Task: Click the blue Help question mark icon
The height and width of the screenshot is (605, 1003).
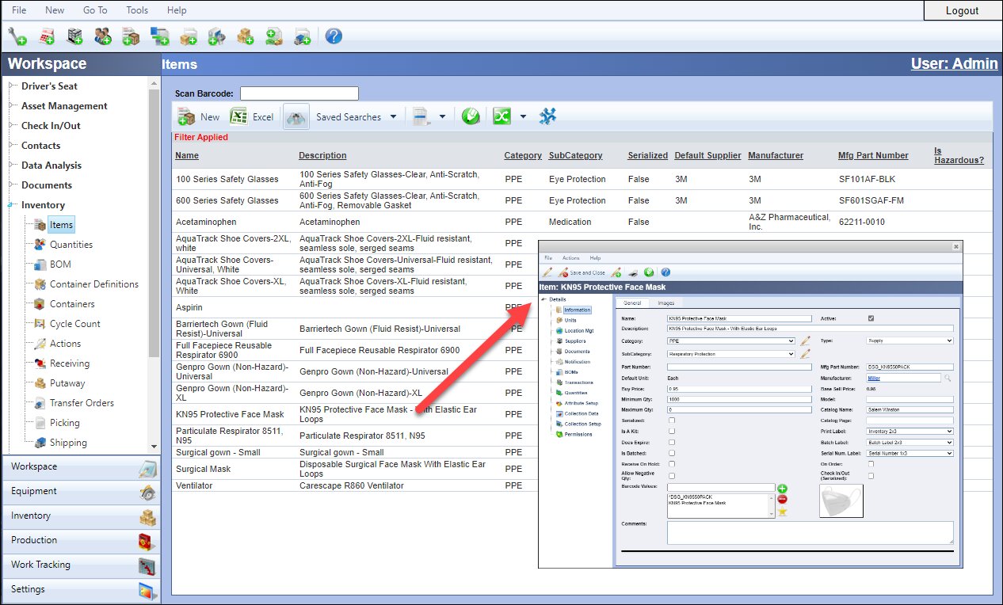Action: pos(334,36)
